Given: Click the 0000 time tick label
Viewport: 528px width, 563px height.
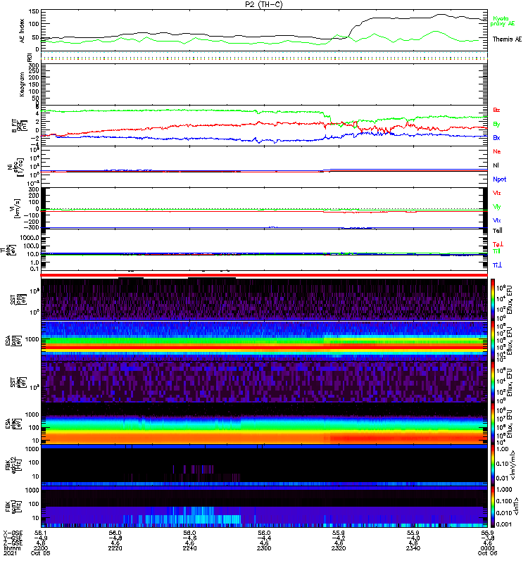Looking at the screenshot, I should (x=487, y=548).
